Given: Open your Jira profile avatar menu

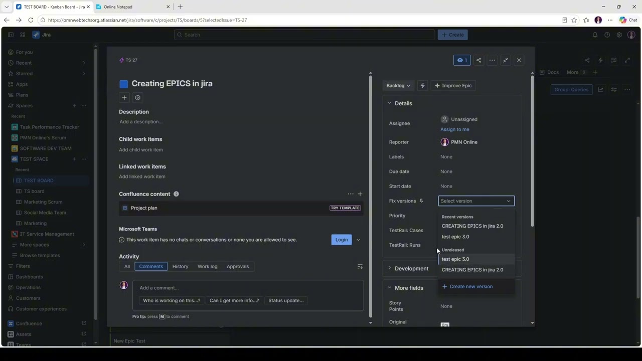Looking at the screenshot, I should point(631,35).
